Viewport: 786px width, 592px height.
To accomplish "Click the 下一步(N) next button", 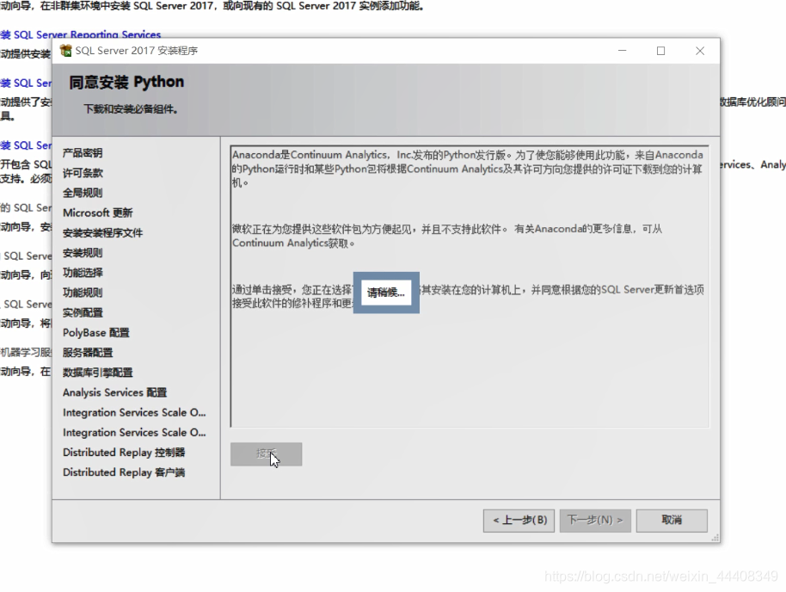I will coord(595,521).
